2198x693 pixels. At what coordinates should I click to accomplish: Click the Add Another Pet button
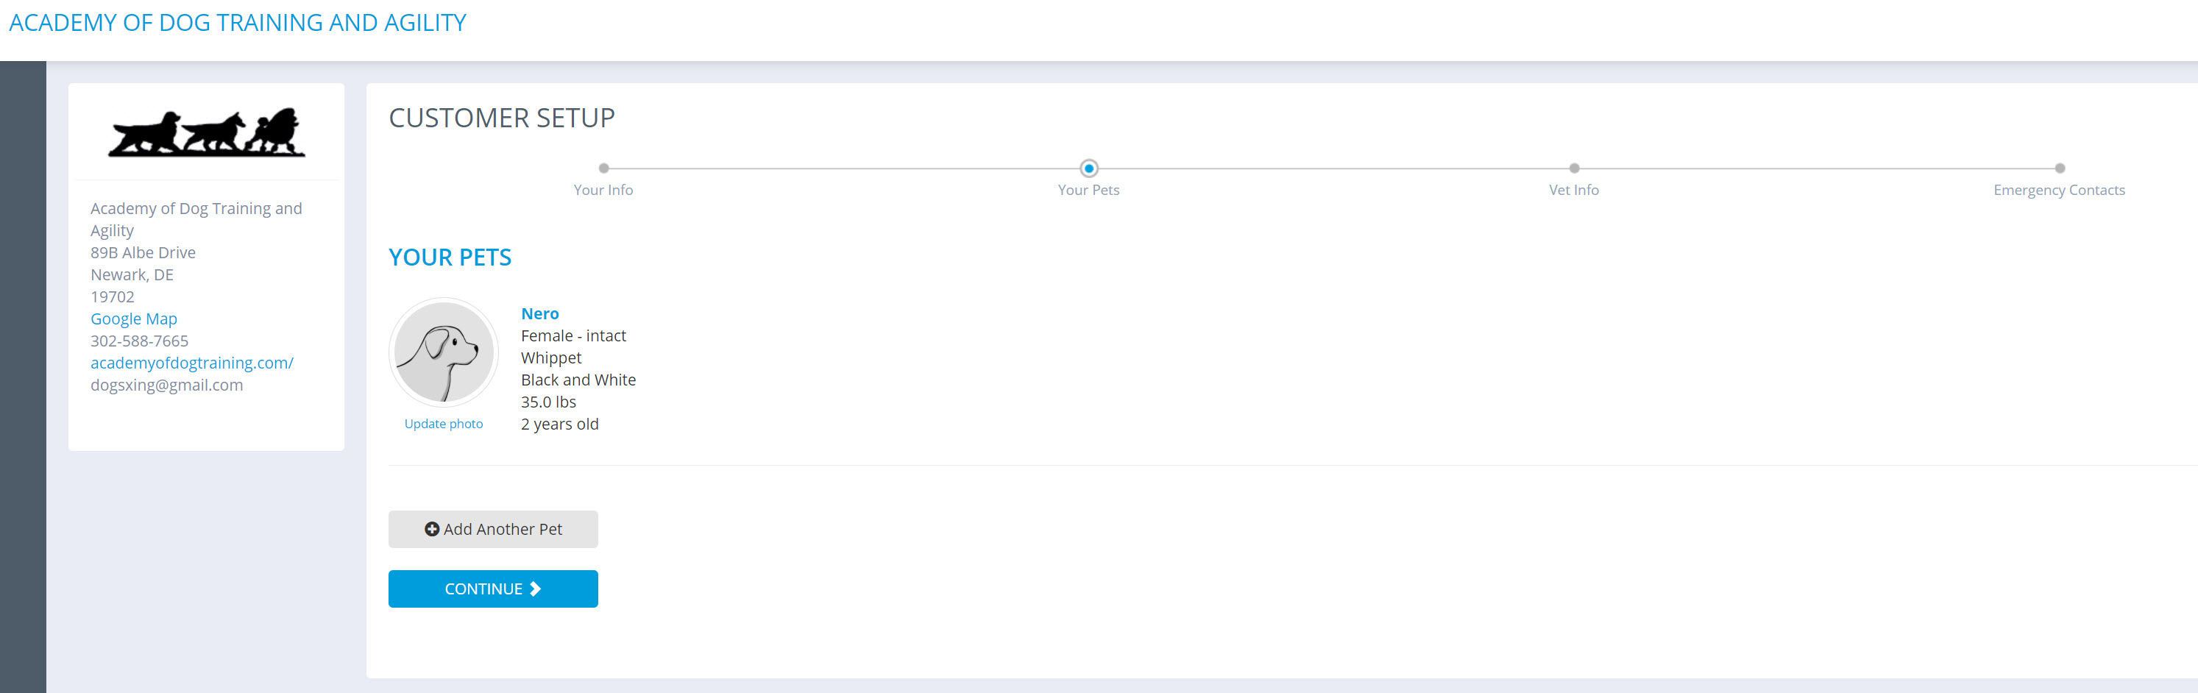coord(493,529)
